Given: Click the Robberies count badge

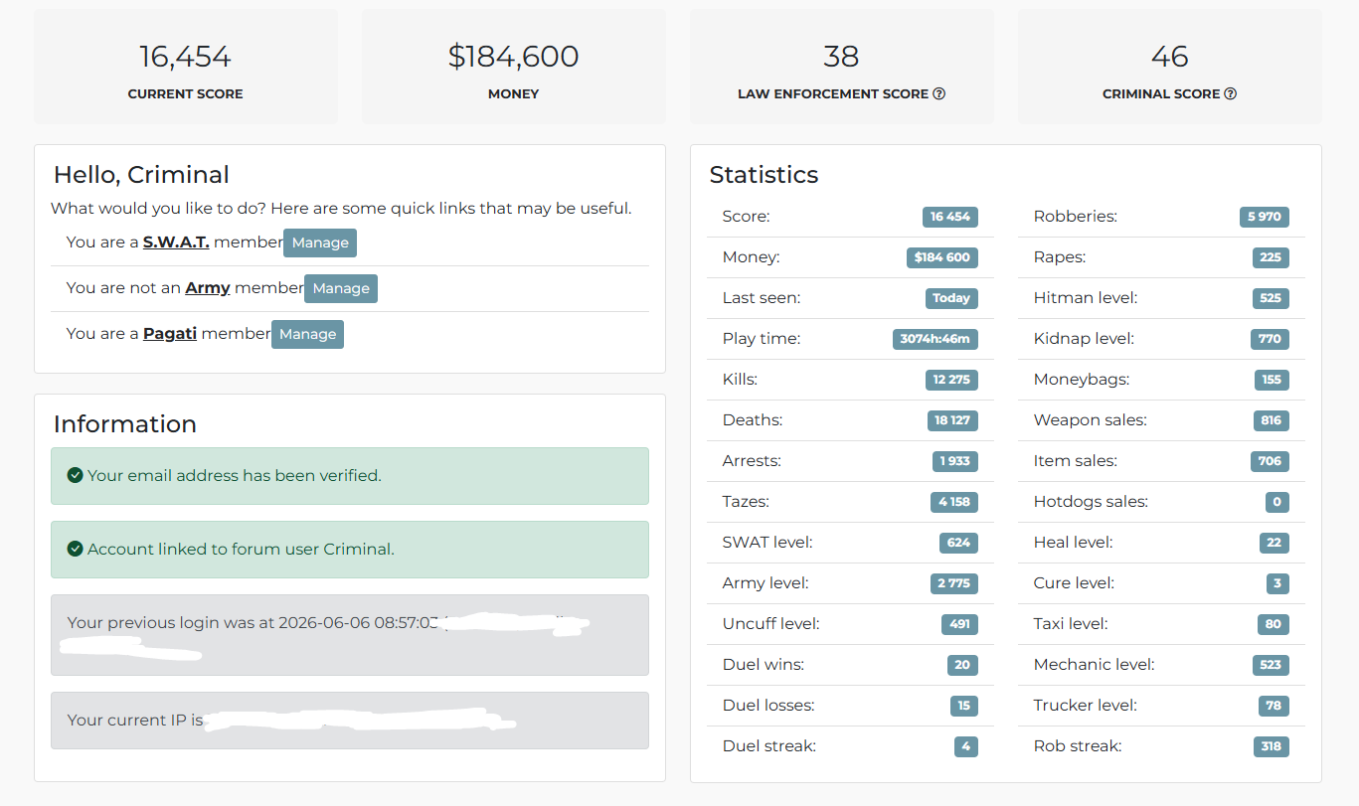Looking at the screenshot, I should (x=1265, y=217).
